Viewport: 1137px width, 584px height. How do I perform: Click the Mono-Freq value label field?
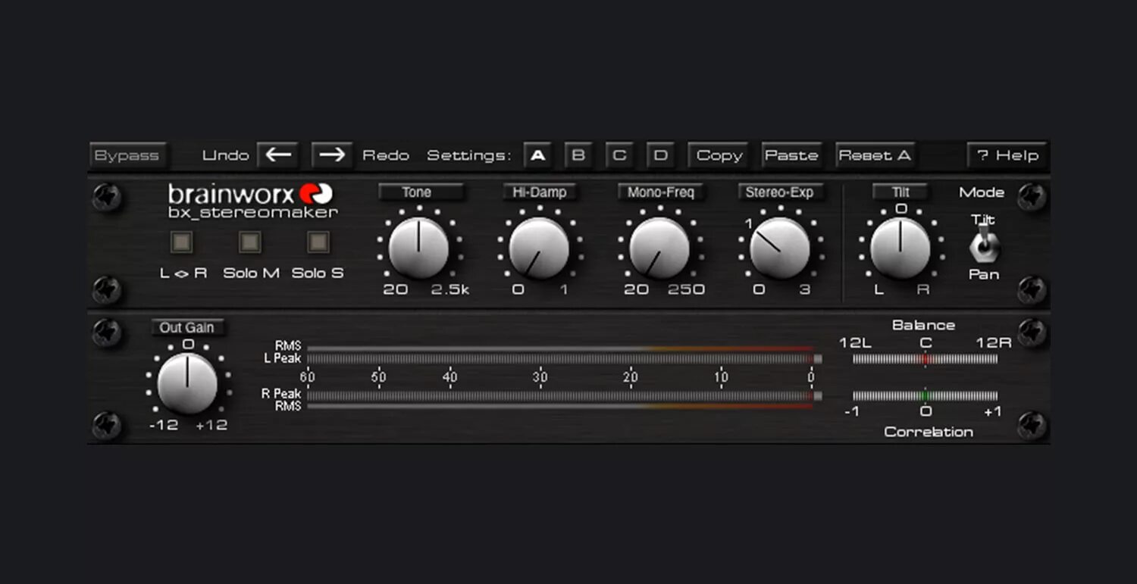coord(661,192)
